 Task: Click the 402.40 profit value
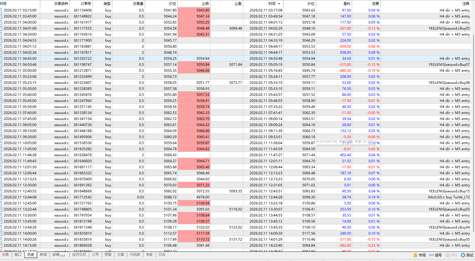(345, 155)
